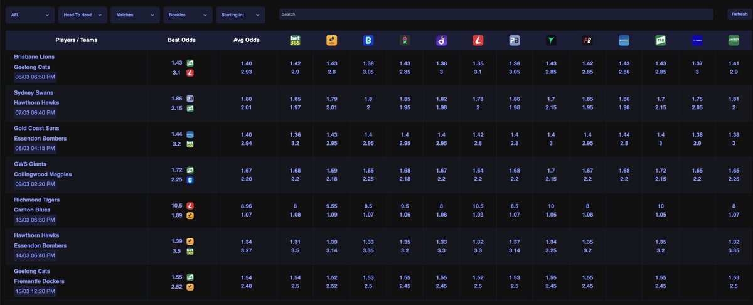The image size is (753, 305).
Task: Click the black green-arrow bookmaker header icon
Action: 551,41
